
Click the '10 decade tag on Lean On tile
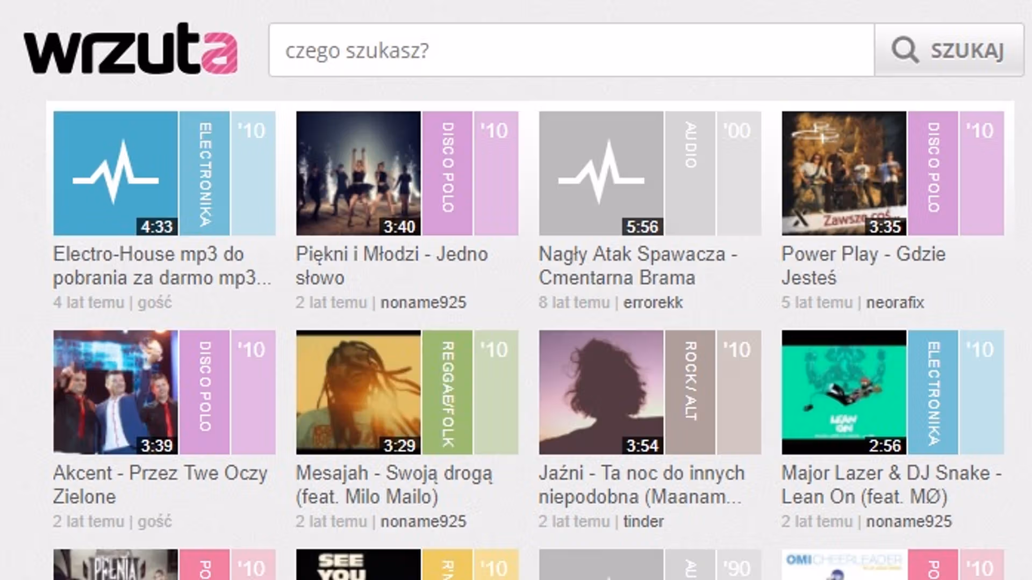point(981,392)
